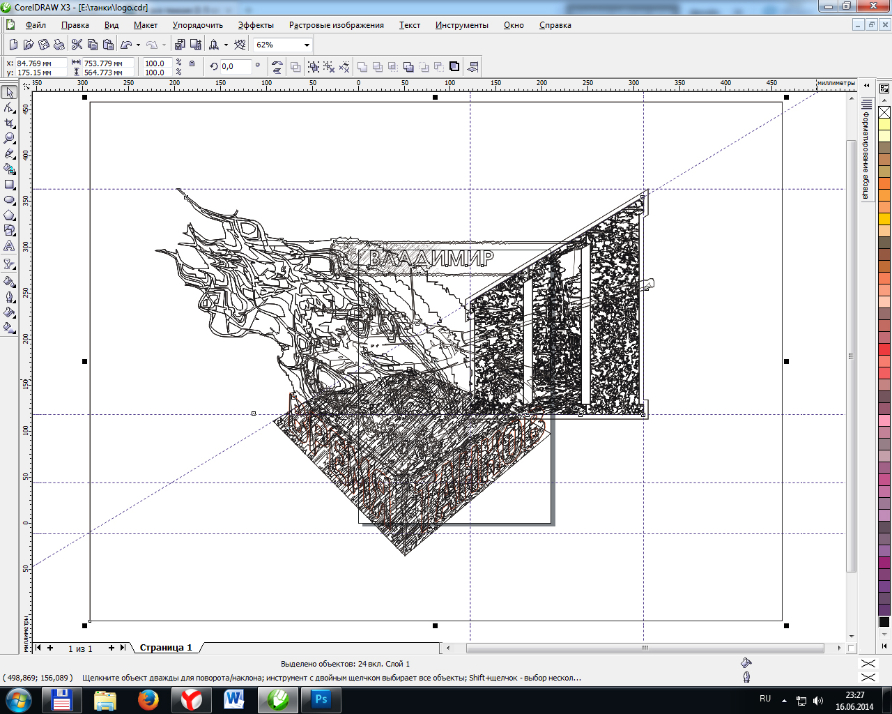This screenshot has width=892, height=714.
Task: Create a new document
Action: click(13, 45)
